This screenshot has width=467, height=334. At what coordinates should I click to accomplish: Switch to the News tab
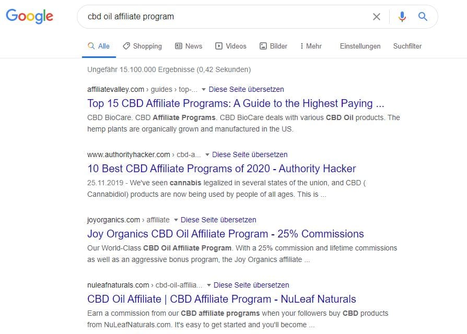[189, 46]
